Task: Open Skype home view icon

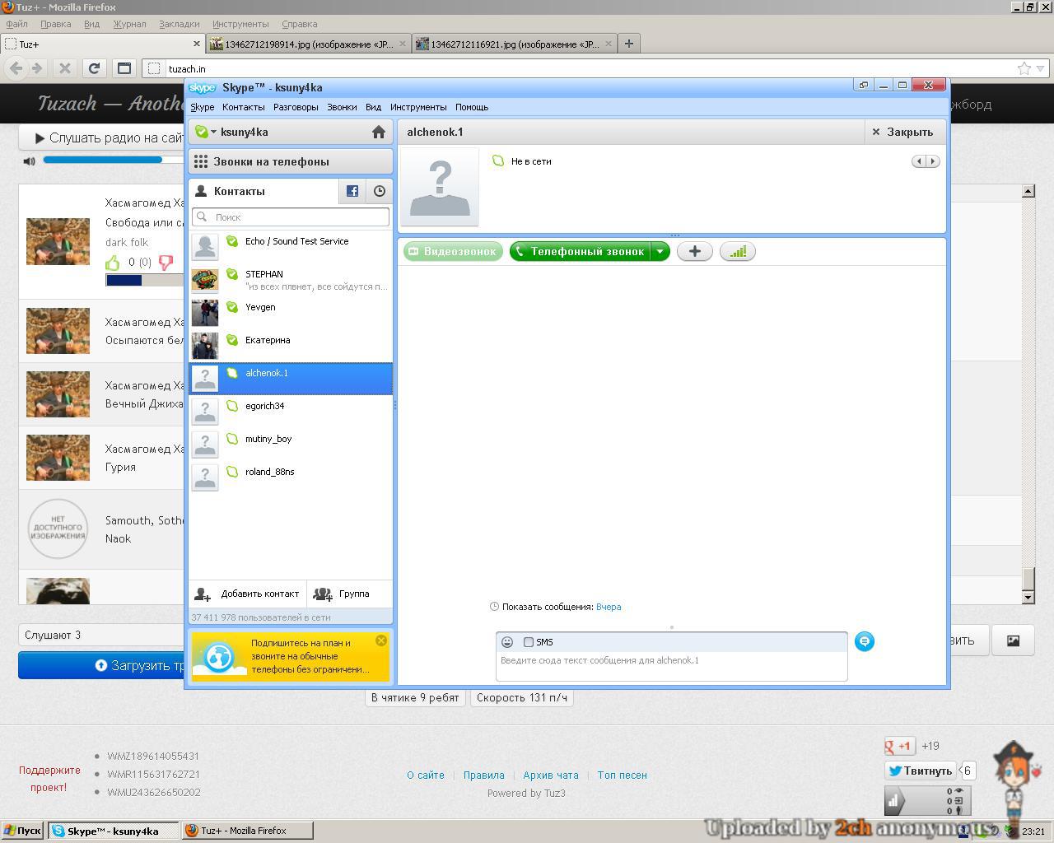Action: click(379, 132)
